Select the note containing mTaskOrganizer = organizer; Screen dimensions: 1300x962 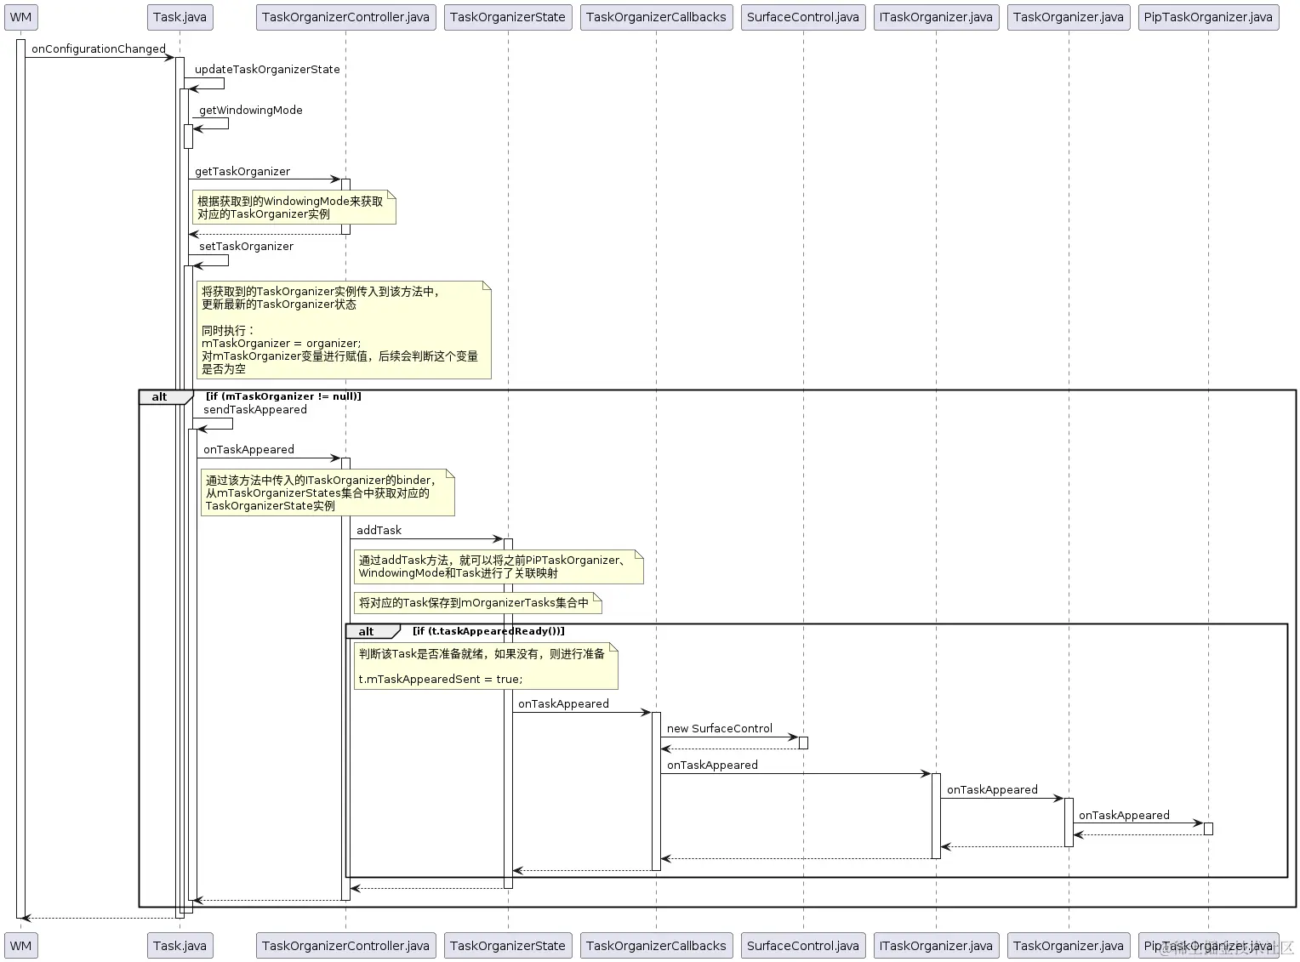tap(344, 330)
